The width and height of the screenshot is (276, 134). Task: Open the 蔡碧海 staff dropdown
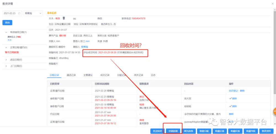(33, 13)
